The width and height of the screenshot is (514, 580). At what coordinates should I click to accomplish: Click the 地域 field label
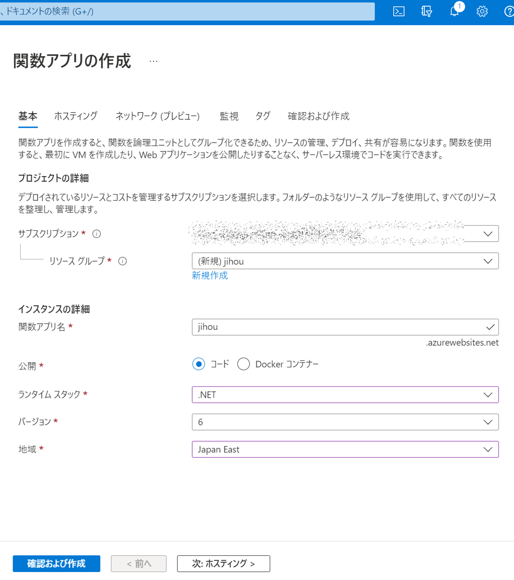[27, 449]
